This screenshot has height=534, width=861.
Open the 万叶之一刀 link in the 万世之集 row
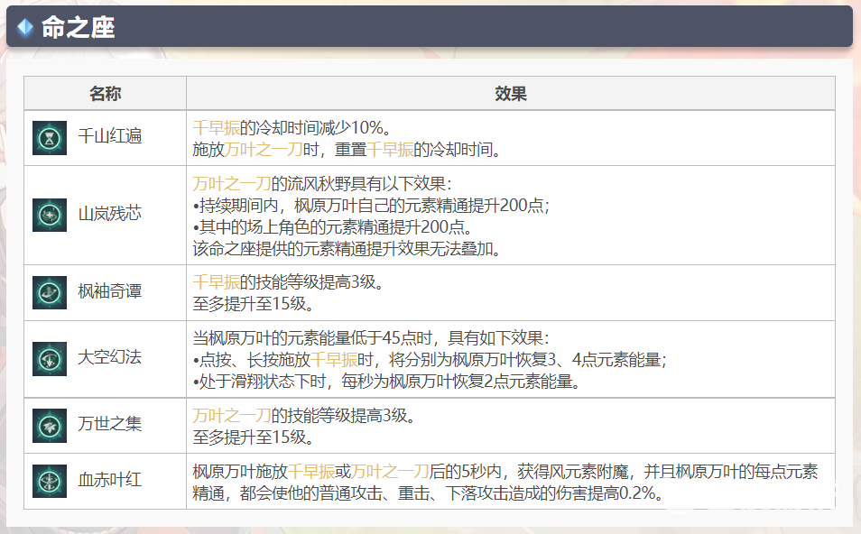point(232,416)
